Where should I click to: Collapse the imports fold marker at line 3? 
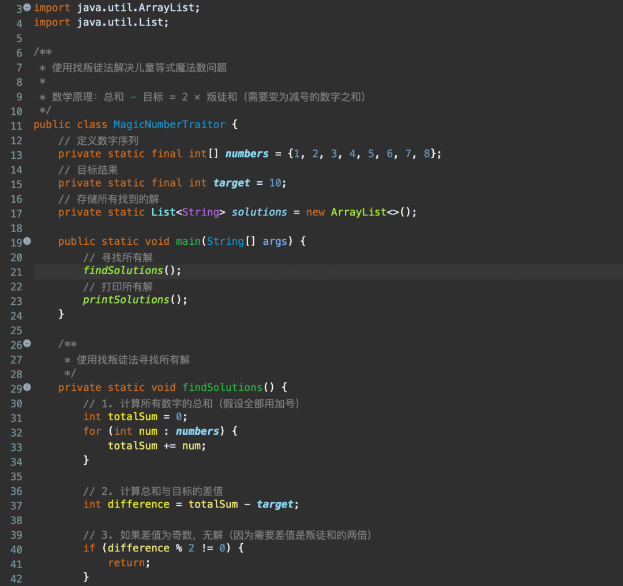27,7
